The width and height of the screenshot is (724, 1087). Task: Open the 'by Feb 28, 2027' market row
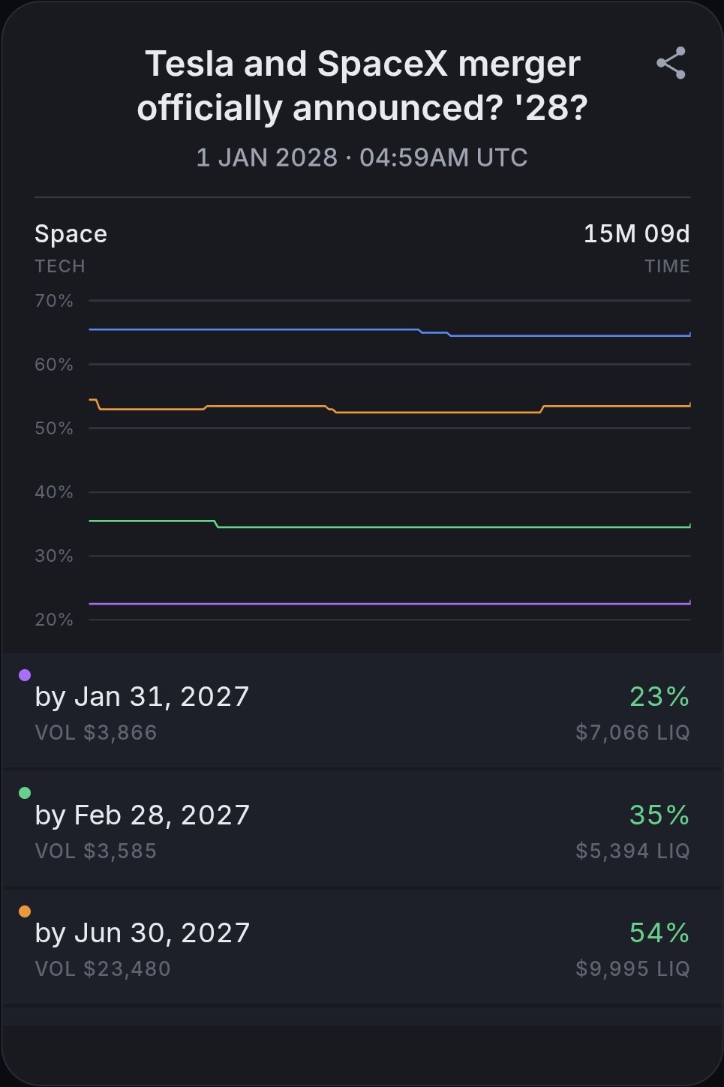tap(362, 830)
